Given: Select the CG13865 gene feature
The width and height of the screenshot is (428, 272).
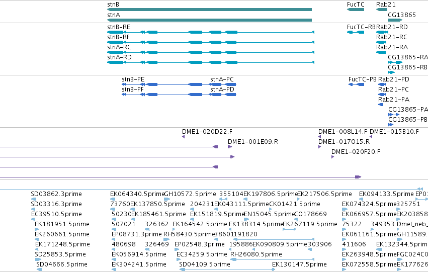Looking at the screenshot, I should 395,20.
